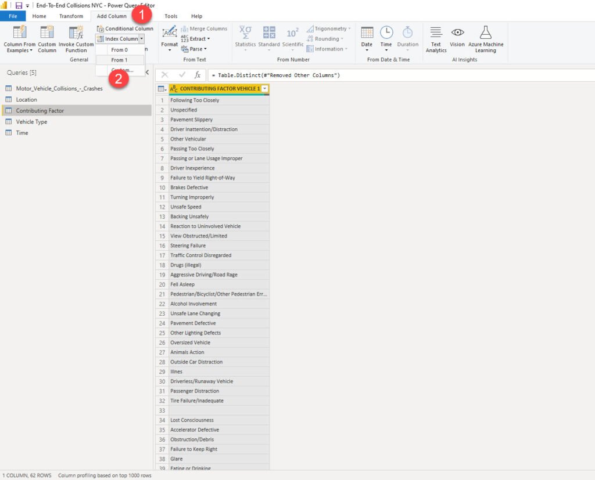Select the cell 'Following Too Closely'
The image size is (595, 480).
(x=219, y=100)
